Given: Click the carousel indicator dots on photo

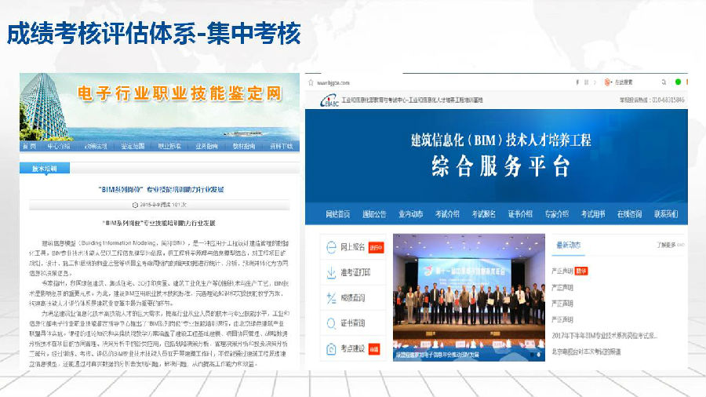Looking at the screenshot, I should click(535, 355).
